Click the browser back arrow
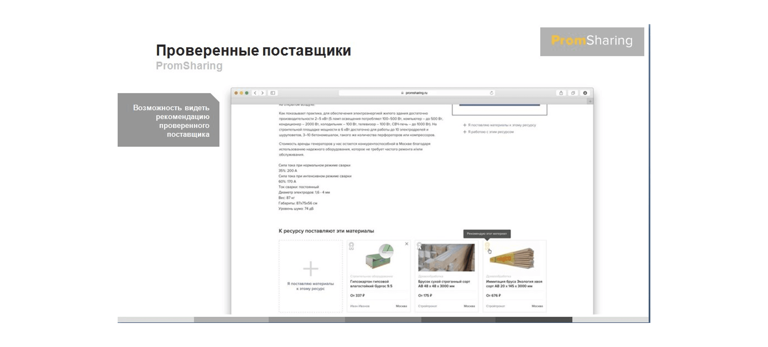The width and height of the screenshot is (768, 347). tap(255, 93)
